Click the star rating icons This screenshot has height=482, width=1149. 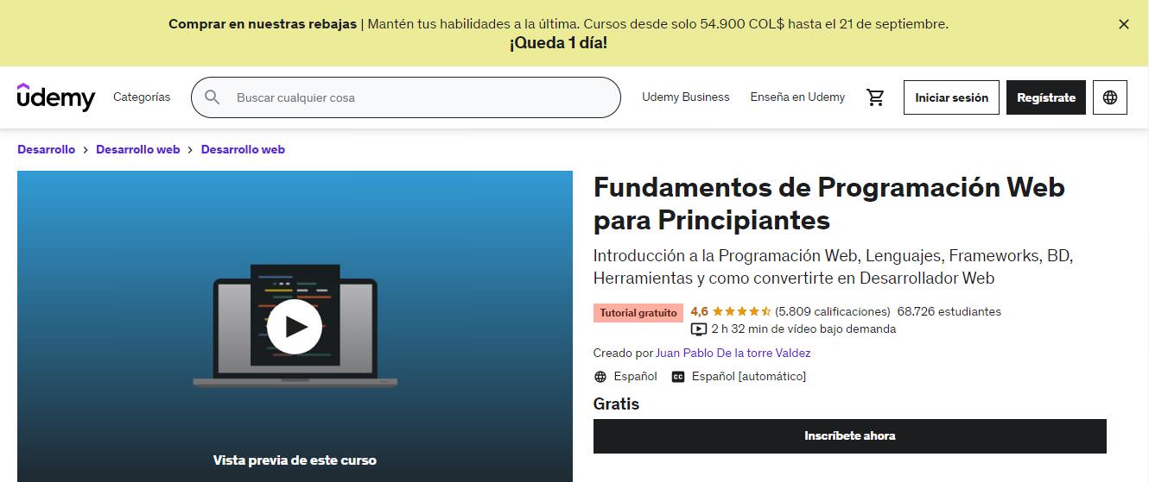741,311
